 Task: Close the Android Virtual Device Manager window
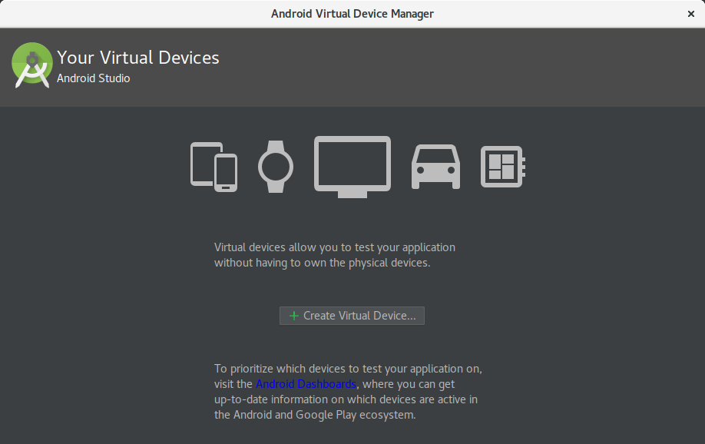pos(691,14)
